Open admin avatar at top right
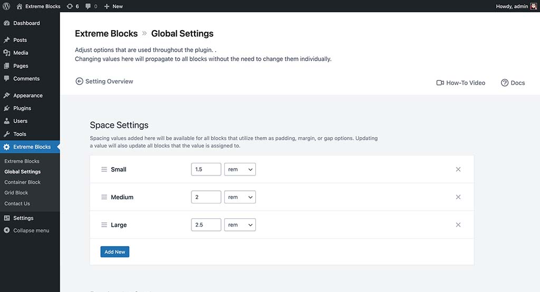This screenshot has height=292, width=540. 534,6
